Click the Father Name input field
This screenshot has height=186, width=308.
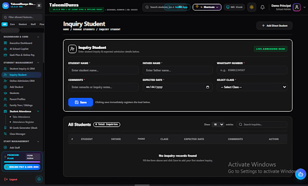pyautogui.click(x=178, y=70)
